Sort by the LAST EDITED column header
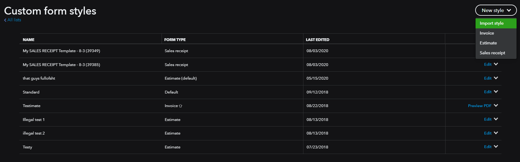 (x=317, y=40)
